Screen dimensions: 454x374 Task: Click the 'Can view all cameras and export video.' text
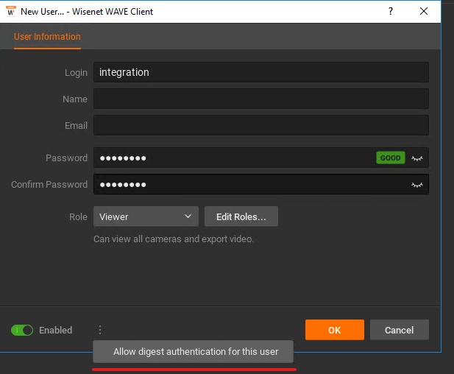pyautogui.click(x=174, y=239)
